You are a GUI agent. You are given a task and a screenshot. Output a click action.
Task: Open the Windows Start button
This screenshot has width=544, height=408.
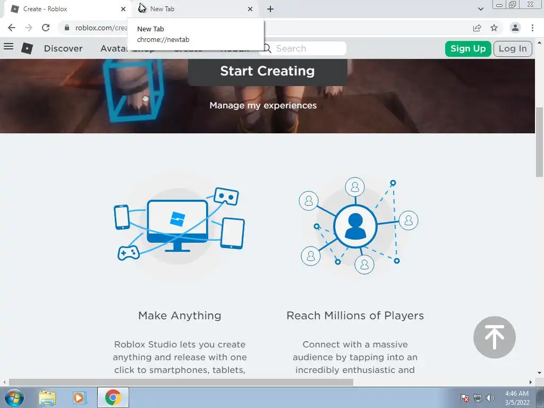tap(14, 397)
